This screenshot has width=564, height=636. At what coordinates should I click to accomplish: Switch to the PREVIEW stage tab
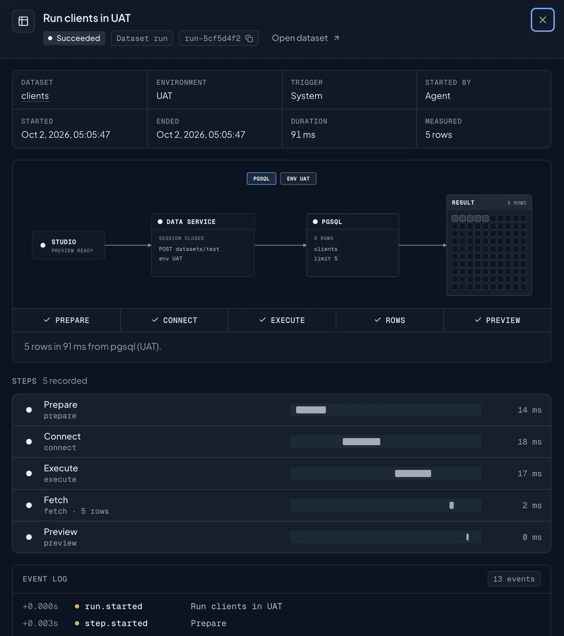497,320
